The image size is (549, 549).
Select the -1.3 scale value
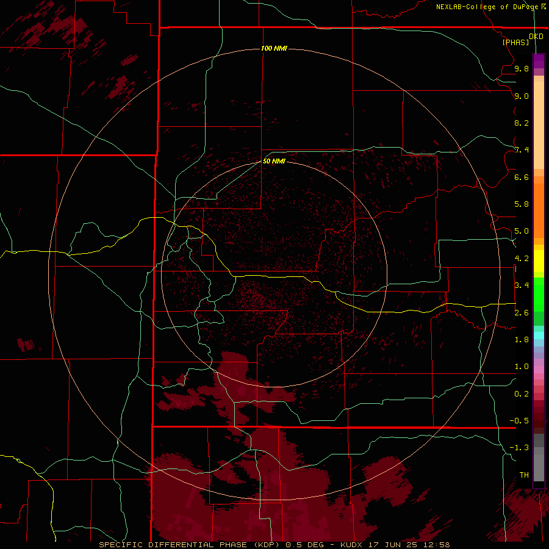pos(519,448)
